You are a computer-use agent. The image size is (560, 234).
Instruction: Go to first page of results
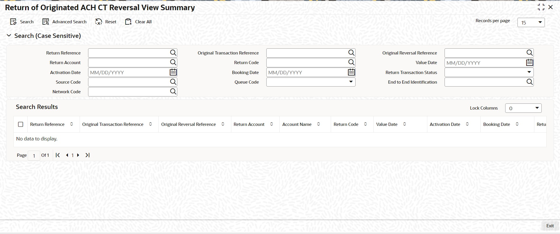tap(58, 155)
